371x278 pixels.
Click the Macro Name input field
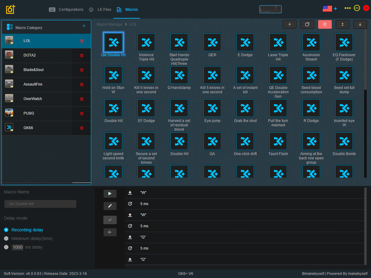[40, 204]
